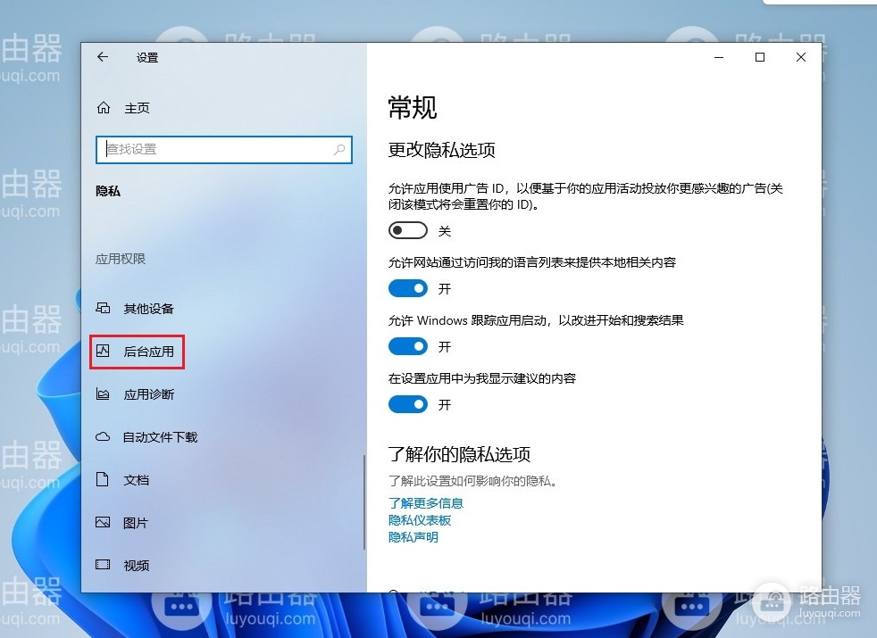Click the 常规 page title
Screen dimensions: 877x638
click(x=413, y=107)
